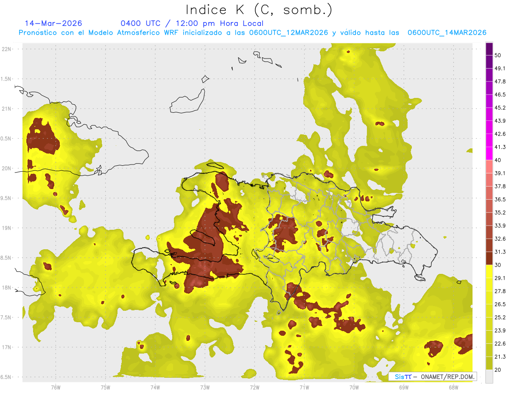Click the legend value '40'
The image size is (509, 393).
(498, 160)
